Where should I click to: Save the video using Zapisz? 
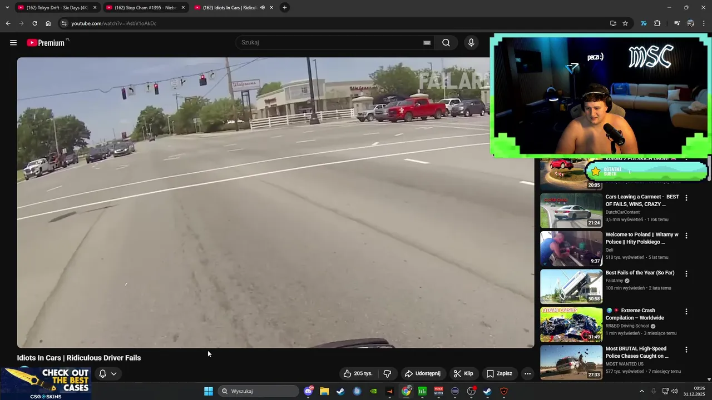(499, 373)
